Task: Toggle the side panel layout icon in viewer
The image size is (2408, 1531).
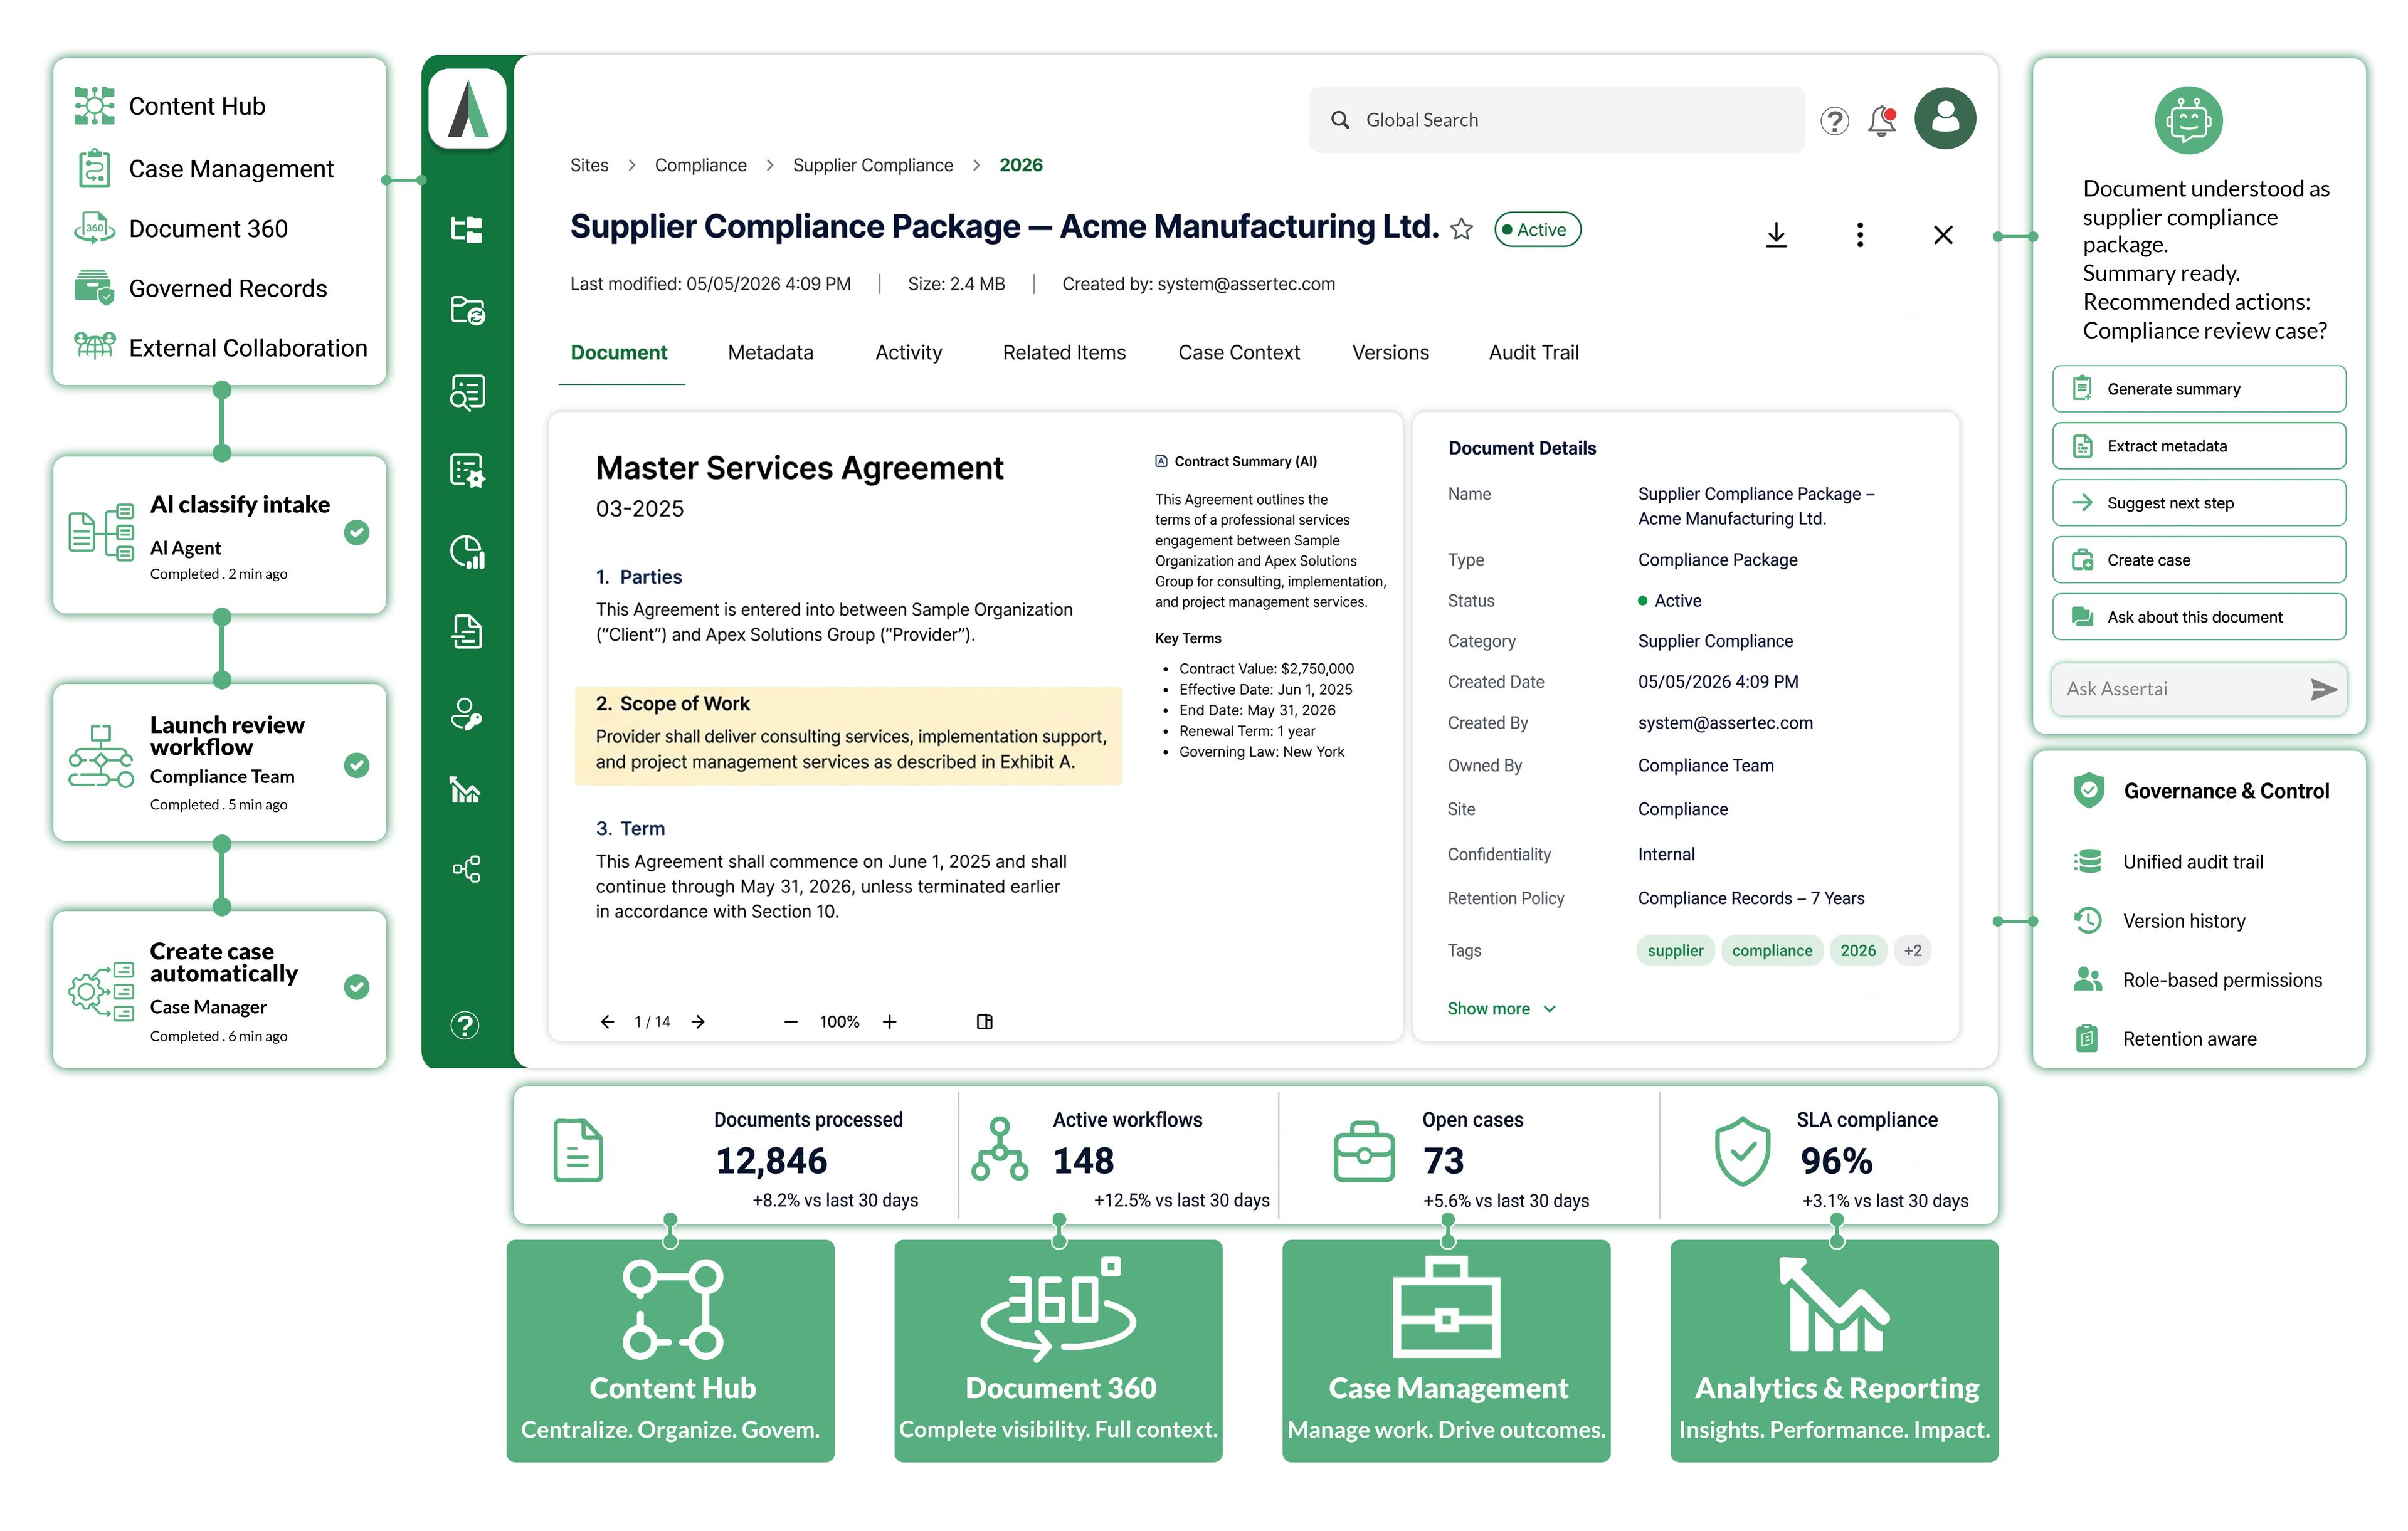Action: pyautogui.click(x=984, y=1022)
